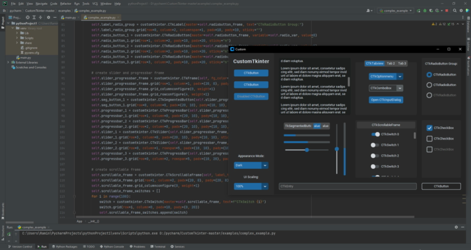Toggle the CTkSwitch 0 switch
This screenshot has height=250, width=471.
tap(375, 134)
